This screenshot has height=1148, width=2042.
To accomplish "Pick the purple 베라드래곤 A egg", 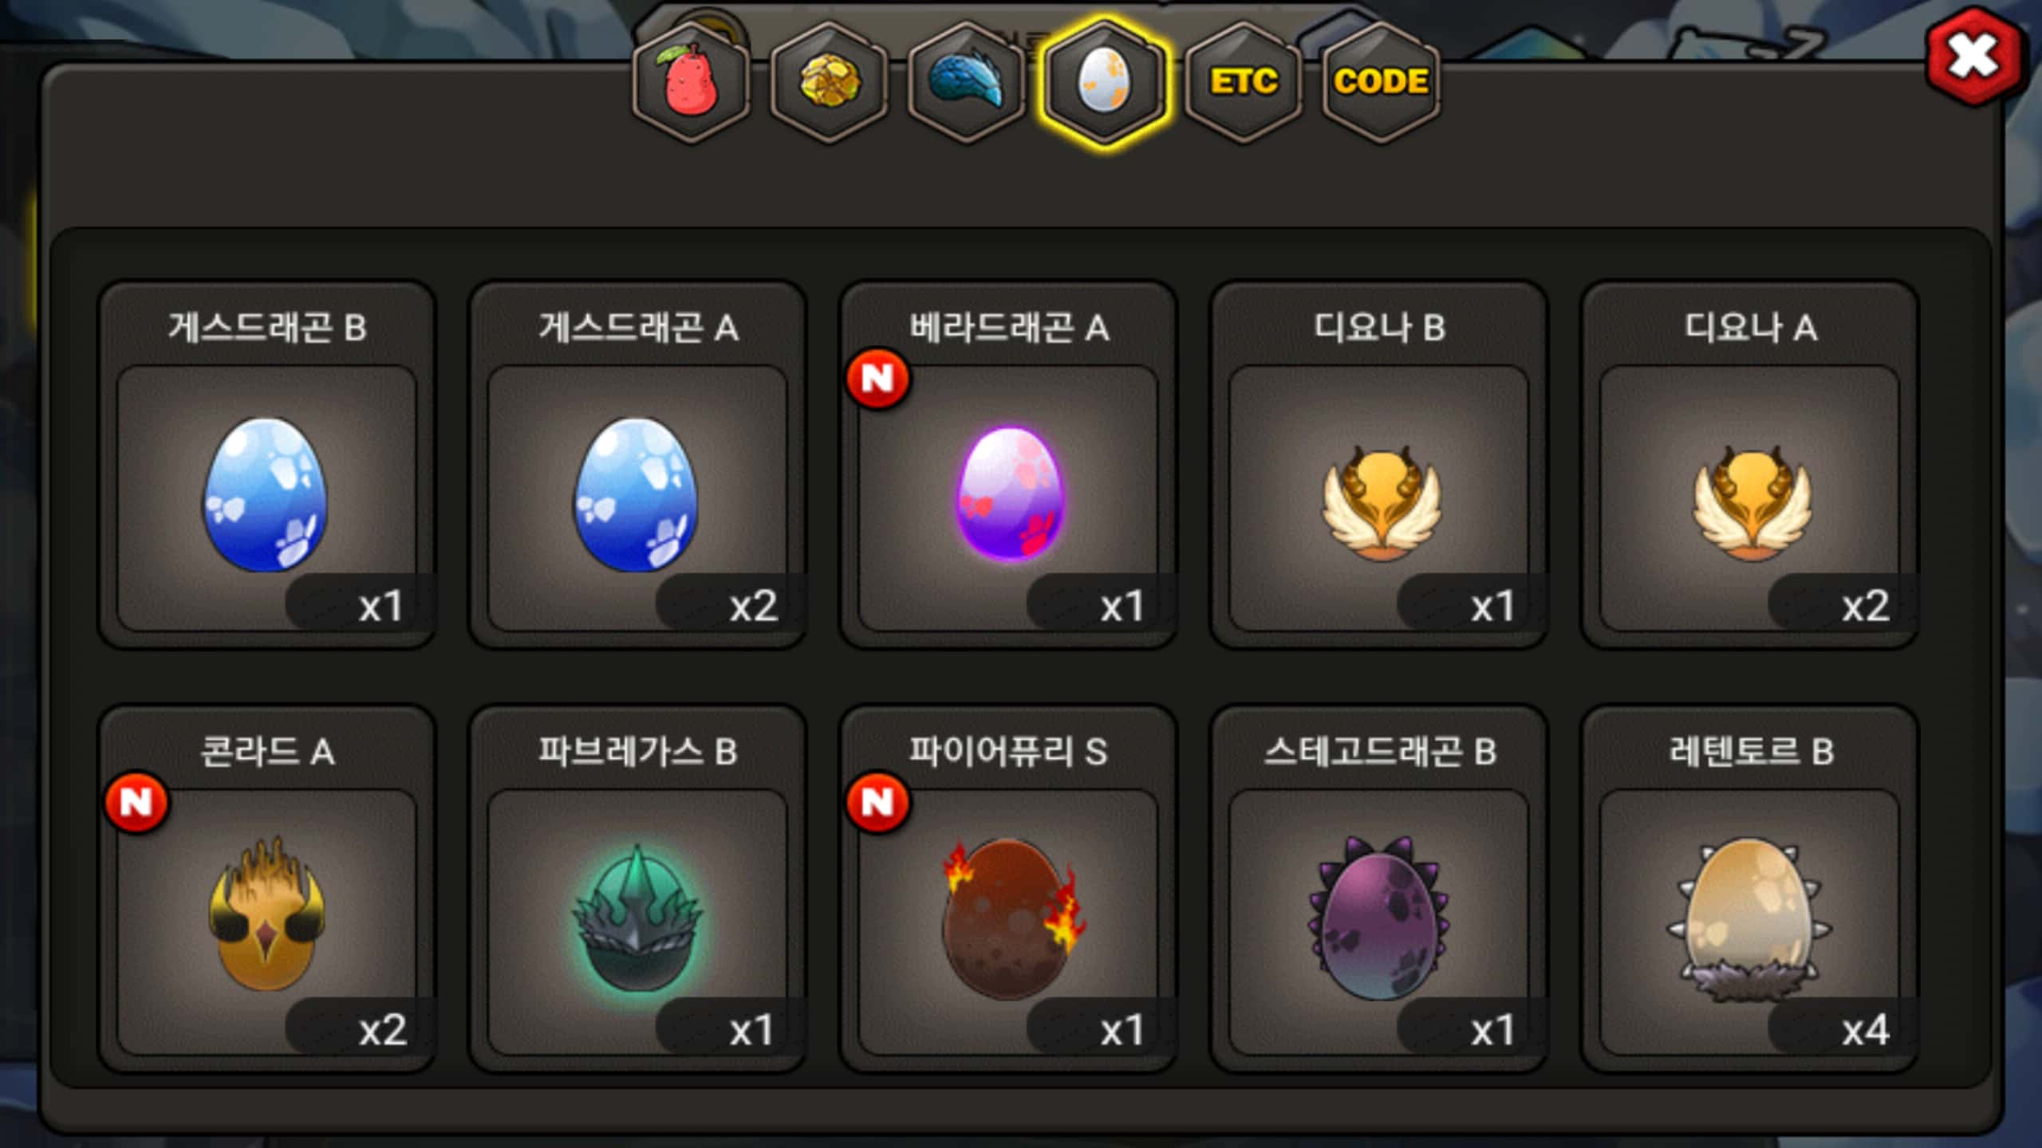I will 1008,465.
